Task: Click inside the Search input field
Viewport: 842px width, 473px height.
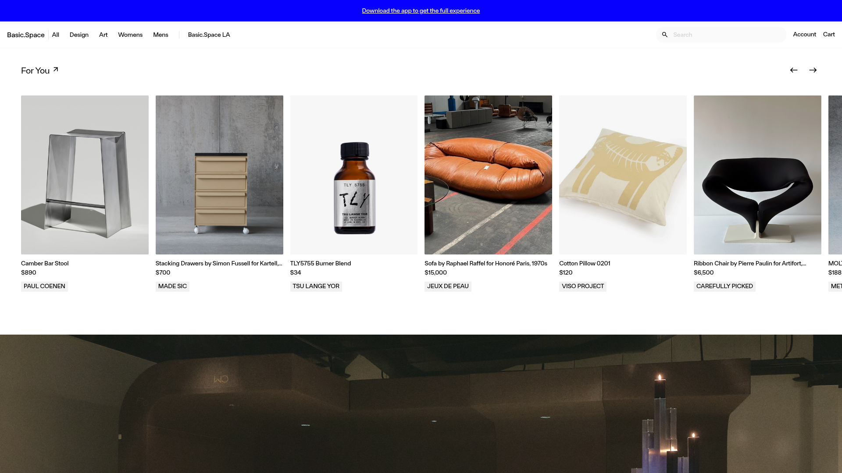Action: click(724, 35)
